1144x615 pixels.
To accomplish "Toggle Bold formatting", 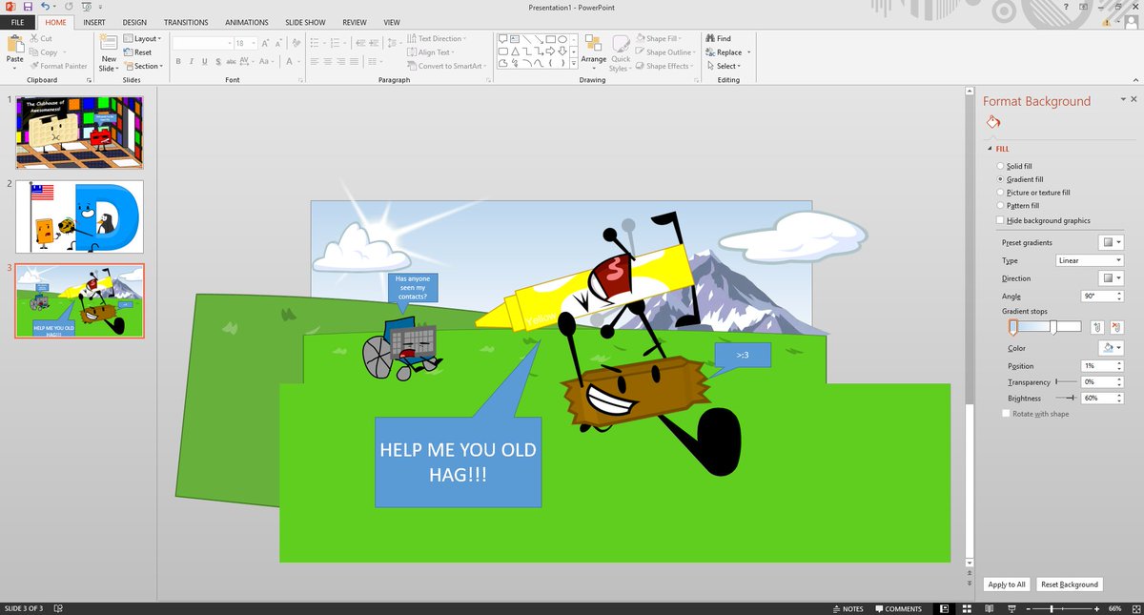I will click(x=177, y=61).
